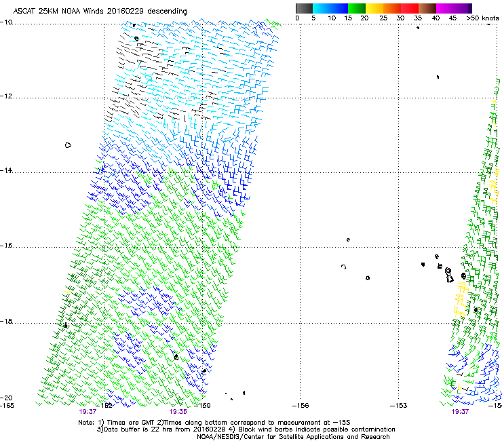Click the NOAA/NESDIS credit line
Viewport: 502px width, 441px height.
point(293,437)
